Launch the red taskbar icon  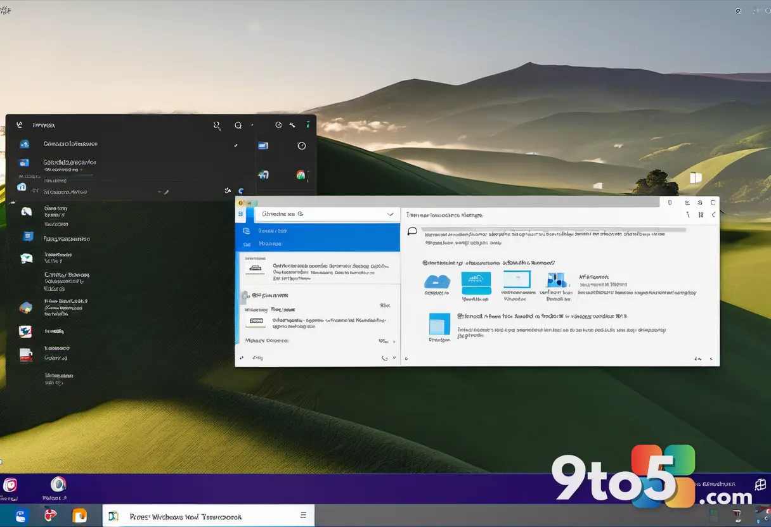51,516
